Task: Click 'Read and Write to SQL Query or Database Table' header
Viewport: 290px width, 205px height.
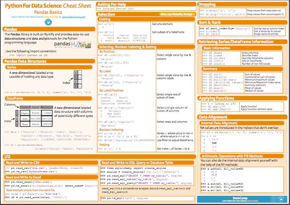Action: click(x=147, y=163)
